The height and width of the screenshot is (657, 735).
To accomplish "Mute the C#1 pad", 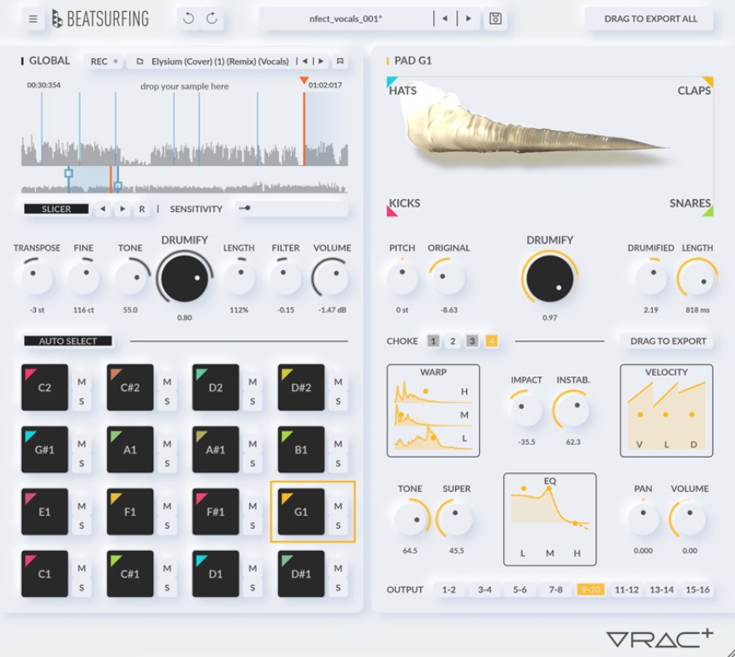I will pos(167,568).
